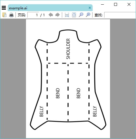Close the example.ai tab
The height and width of the screenshot is (139, 136).
point(90,8)
